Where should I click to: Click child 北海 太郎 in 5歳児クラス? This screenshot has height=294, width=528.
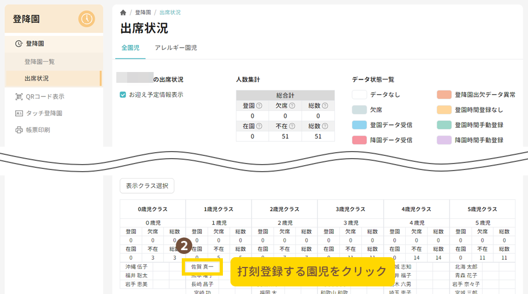(x=466, y=266)
